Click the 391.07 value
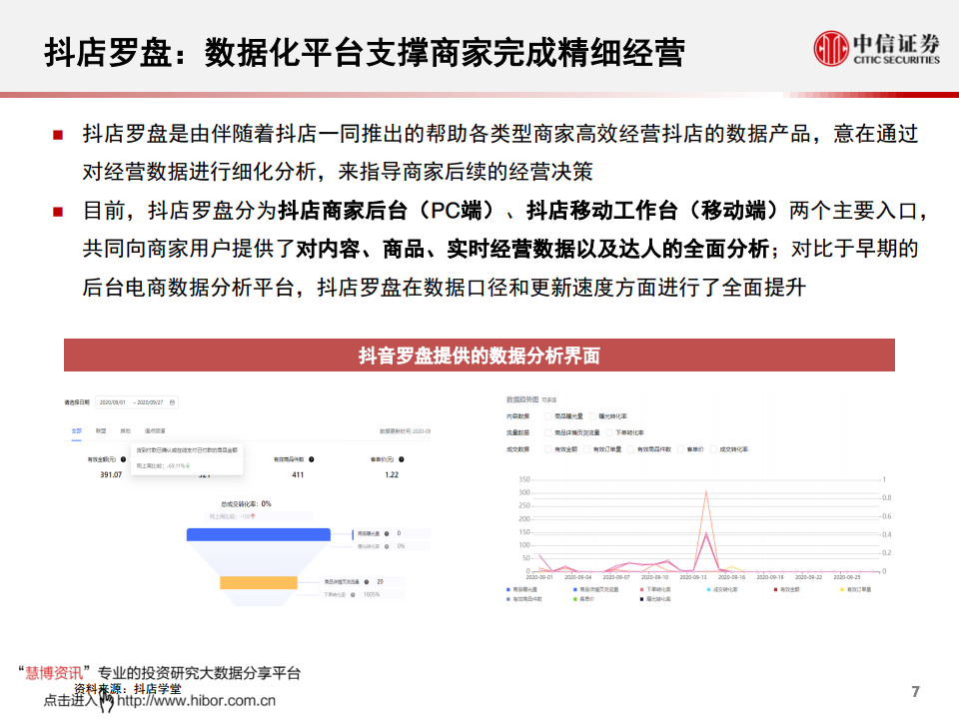959x719 pixels. click(111, 474)
